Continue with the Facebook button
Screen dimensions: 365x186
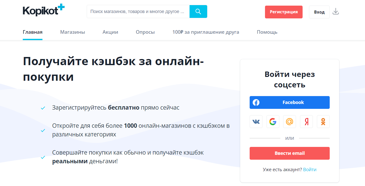[x=290, y=102]
